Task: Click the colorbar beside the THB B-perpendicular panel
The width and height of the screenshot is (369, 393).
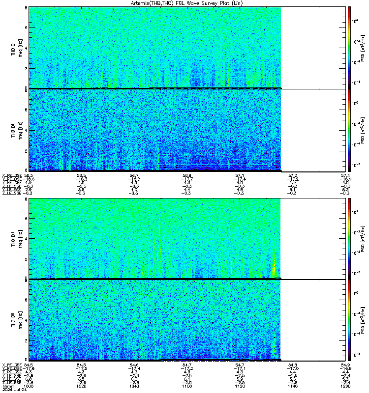Action: pos(349,48)
